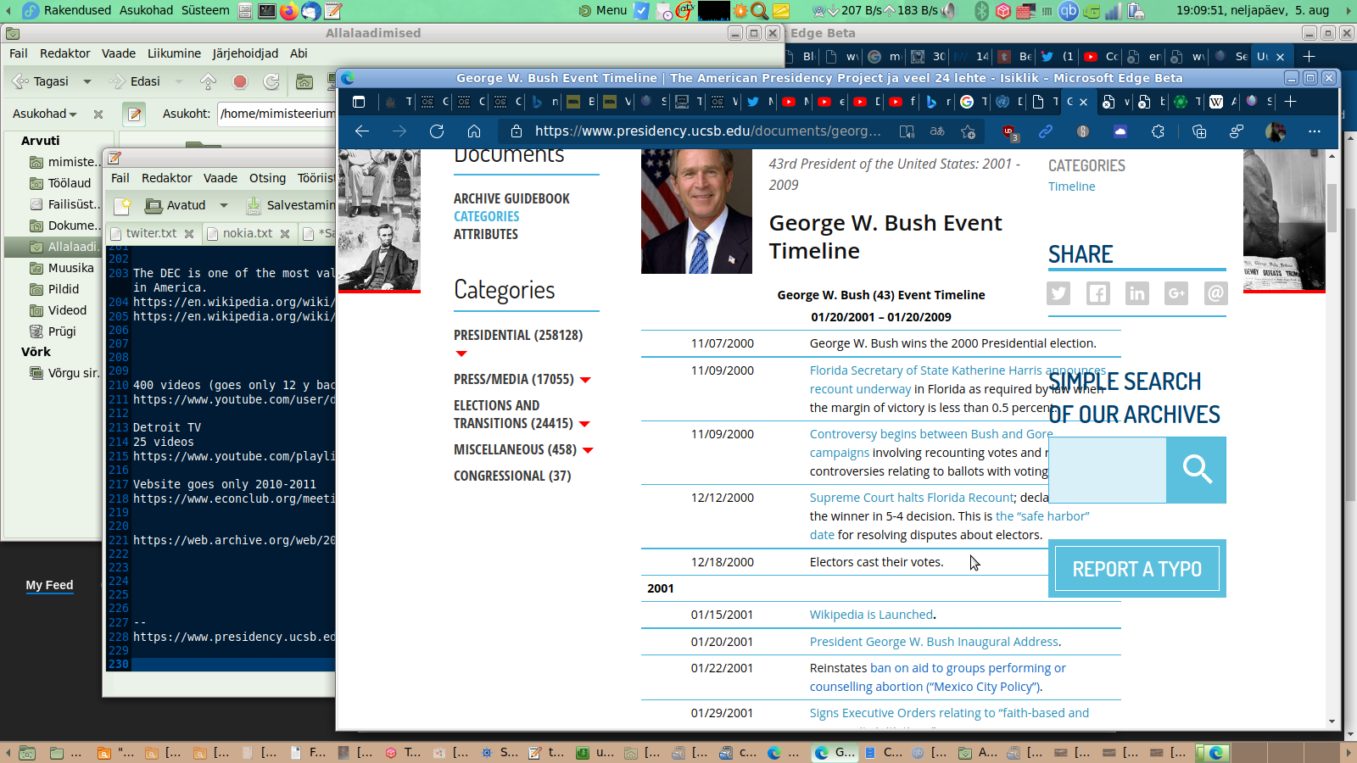Screen dimensions: 1357x763
Task: Click the translate icon in address bar
Action: (937, 131)
